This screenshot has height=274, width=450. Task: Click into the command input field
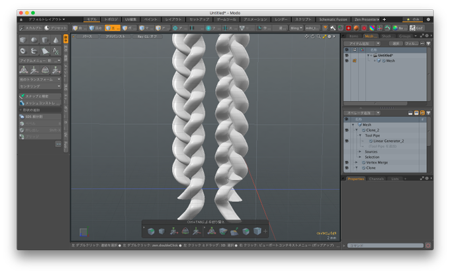pyautogui.click(x=385, y=246)
